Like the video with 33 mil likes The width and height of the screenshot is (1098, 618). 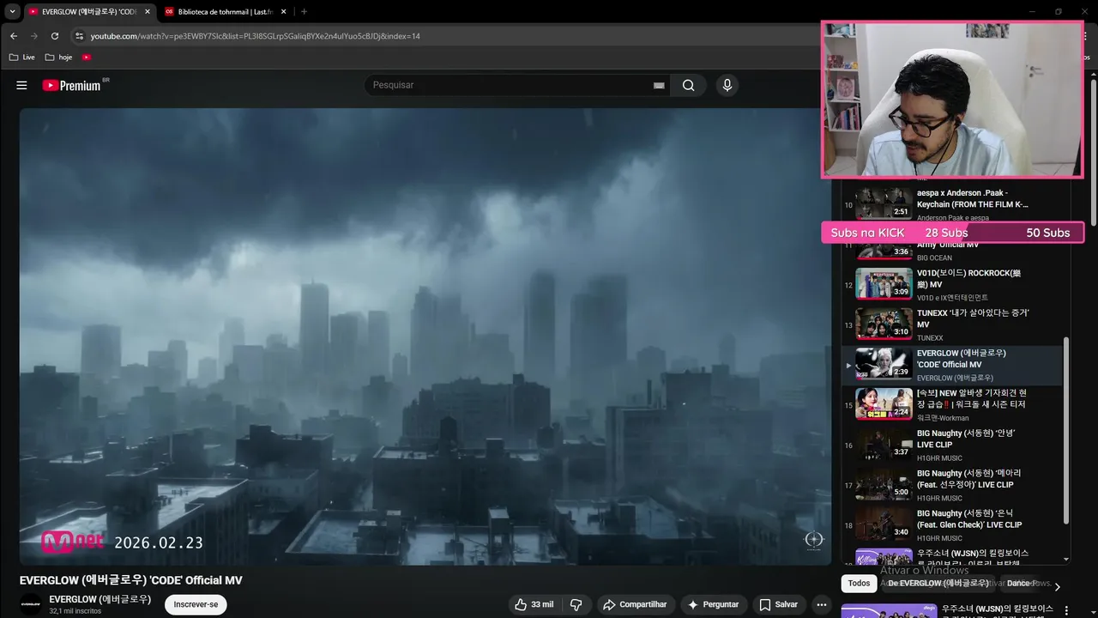click(x=534, y=604)
